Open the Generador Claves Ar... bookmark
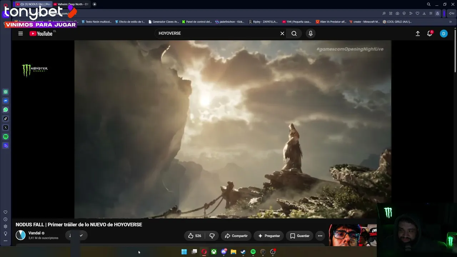Screen dimensions: 457x257 coord(164,22)
